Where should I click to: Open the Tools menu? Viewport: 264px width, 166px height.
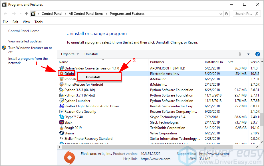pyautogui.click(x=39, y=22)
